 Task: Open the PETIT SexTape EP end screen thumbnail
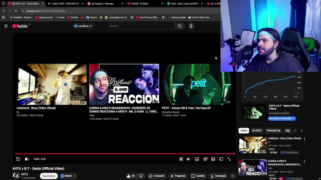(x=196, y=84)
